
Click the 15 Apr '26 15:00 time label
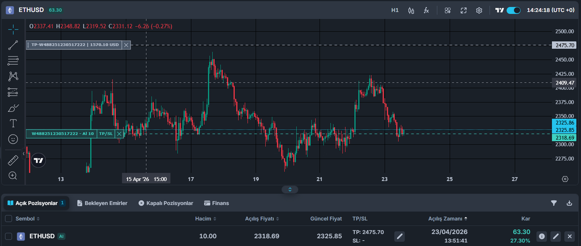tap(147, 179)
